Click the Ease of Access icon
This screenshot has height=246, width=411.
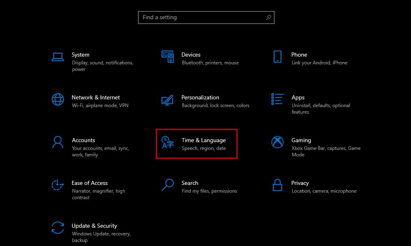[58, 185]
